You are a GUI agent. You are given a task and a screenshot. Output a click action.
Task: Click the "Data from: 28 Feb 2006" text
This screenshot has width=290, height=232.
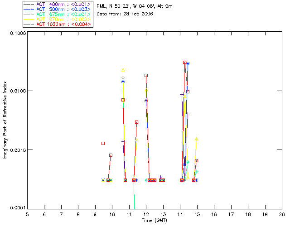pyautogui.click(x=125, y=14)
